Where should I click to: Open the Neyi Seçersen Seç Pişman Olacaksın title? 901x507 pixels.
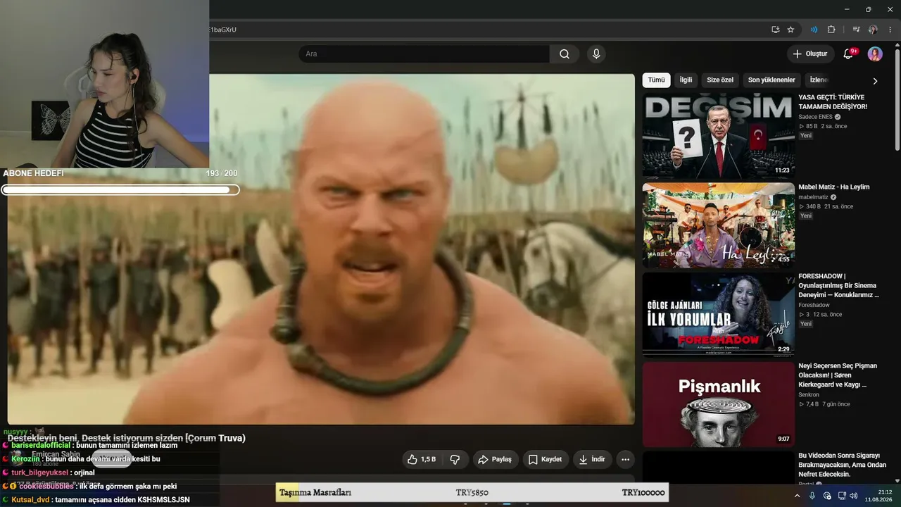point(838,375)
